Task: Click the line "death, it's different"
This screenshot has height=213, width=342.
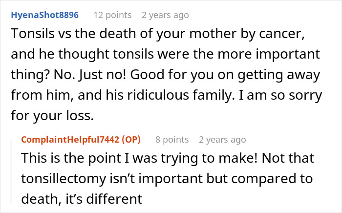Action: [x=82, y=199]
